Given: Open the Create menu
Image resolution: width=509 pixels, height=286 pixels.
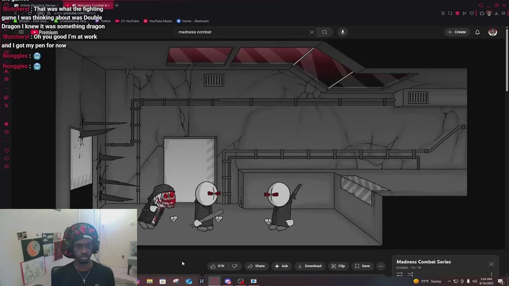Looking at the screenshot, I should click(x=457, y=32).
